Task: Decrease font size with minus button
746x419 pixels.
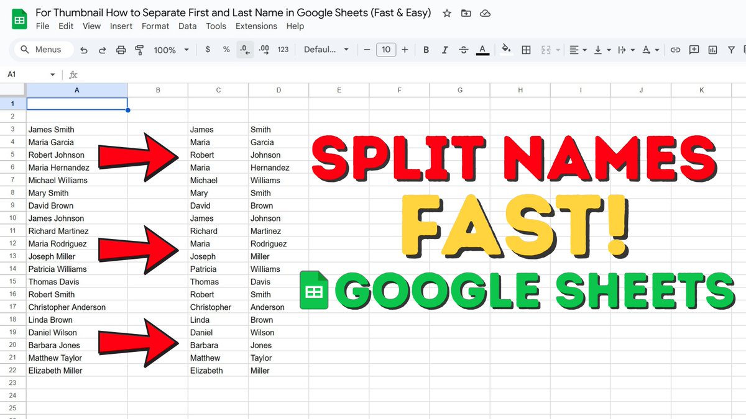Action: pos(367,50)
